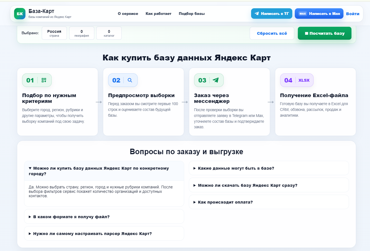Click the Как купить базу данных Яндекс Карт heading

click(x=186, y=58)
